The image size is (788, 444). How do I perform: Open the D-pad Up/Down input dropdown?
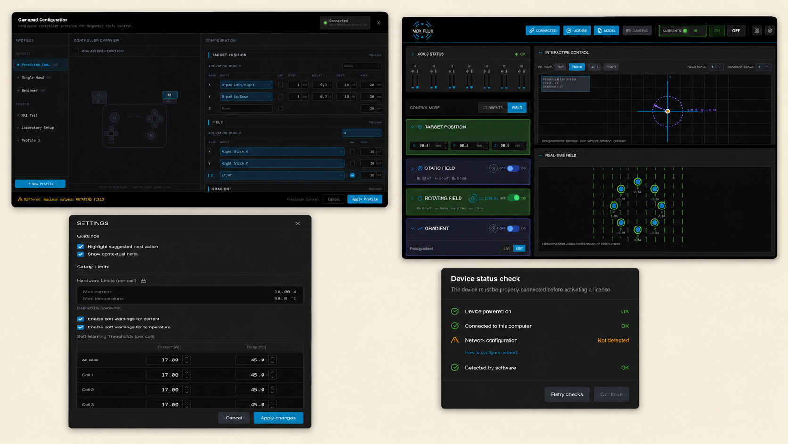(246, 97)
